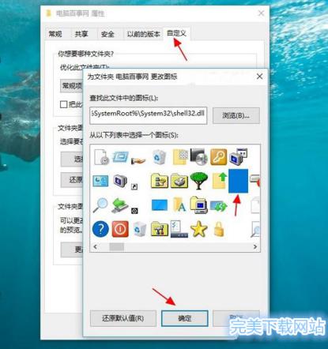This screenshot has width=328, height=349.
Task: Select the folder with green up arrow icon
Action: click(219, 181)
